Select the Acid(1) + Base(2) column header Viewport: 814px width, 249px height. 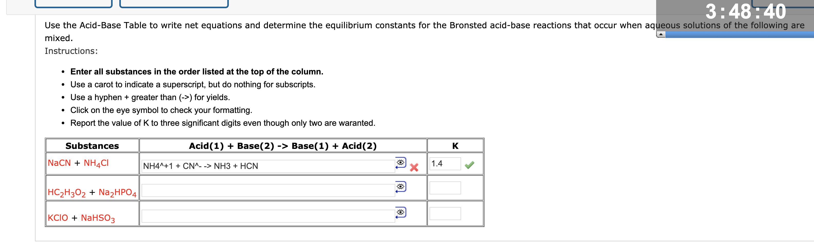click(283, 146)
